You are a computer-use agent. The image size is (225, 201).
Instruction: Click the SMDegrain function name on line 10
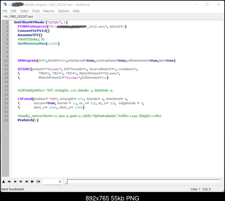27,60
